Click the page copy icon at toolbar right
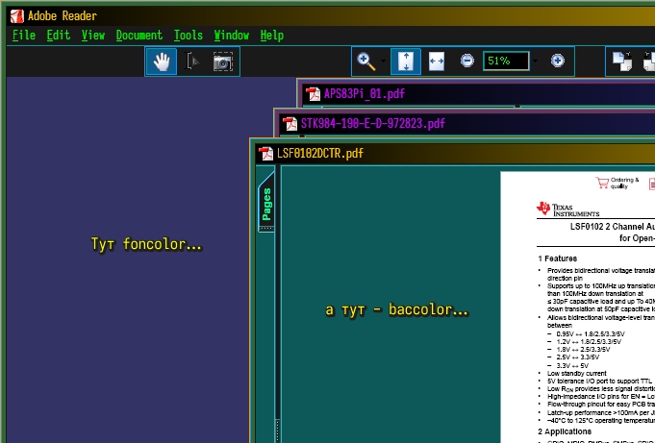 pyautogui.click(x=621, y=62)
